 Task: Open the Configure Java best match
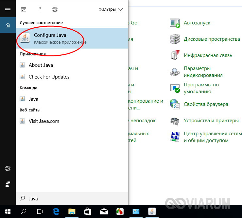[72, 38]
